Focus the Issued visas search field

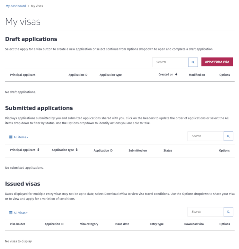click(x=205, y=212)
